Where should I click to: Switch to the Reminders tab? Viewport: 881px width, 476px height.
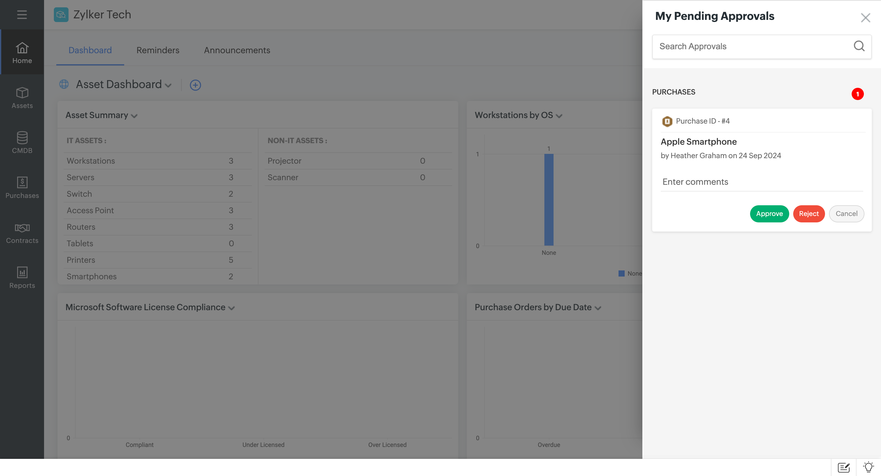(x=158, y=50)
